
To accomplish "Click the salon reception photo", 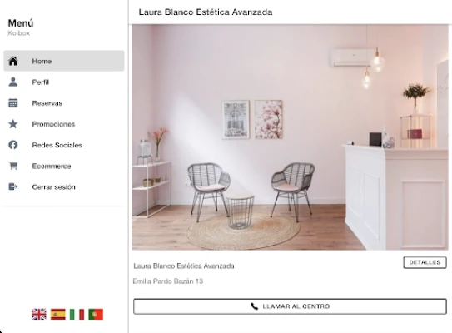I will pos(290,137).
